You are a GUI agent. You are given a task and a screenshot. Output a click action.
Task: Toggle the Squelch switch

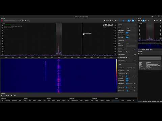tap(127, 52)
